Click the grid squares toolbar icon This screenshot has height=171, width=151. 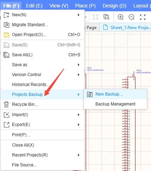coord(96,17)
